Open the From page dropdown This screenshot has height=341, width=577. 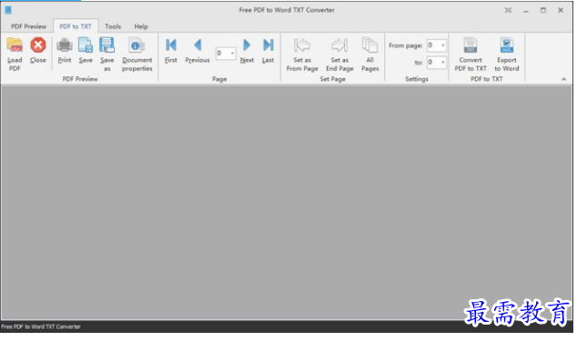[442, 45]
